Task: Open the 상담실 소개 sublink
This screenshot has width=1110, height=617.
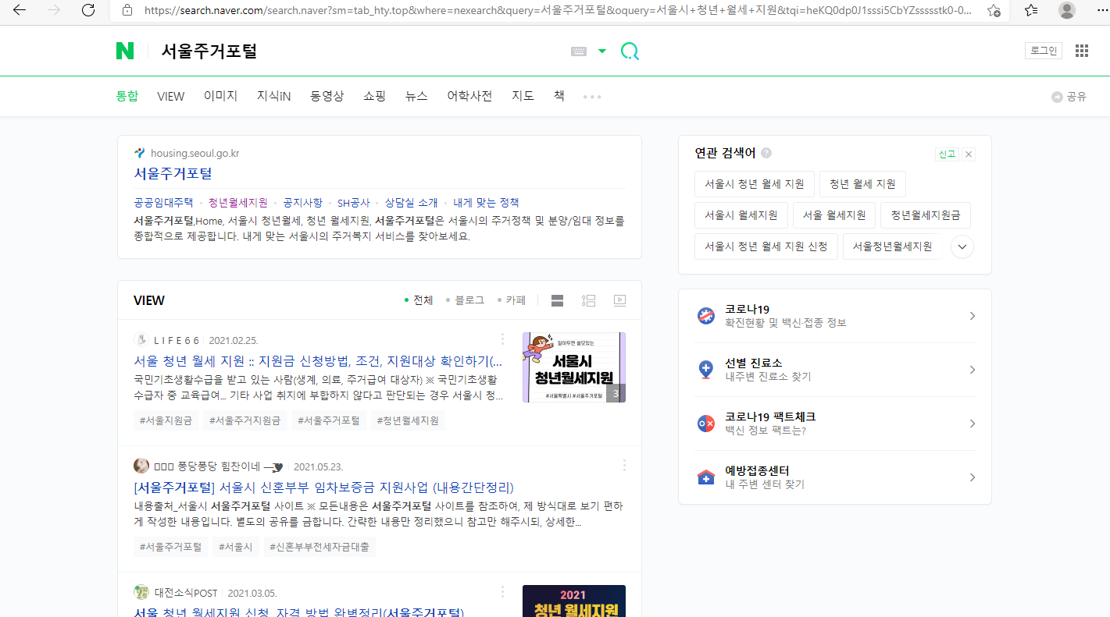Action: pos(411,202)
